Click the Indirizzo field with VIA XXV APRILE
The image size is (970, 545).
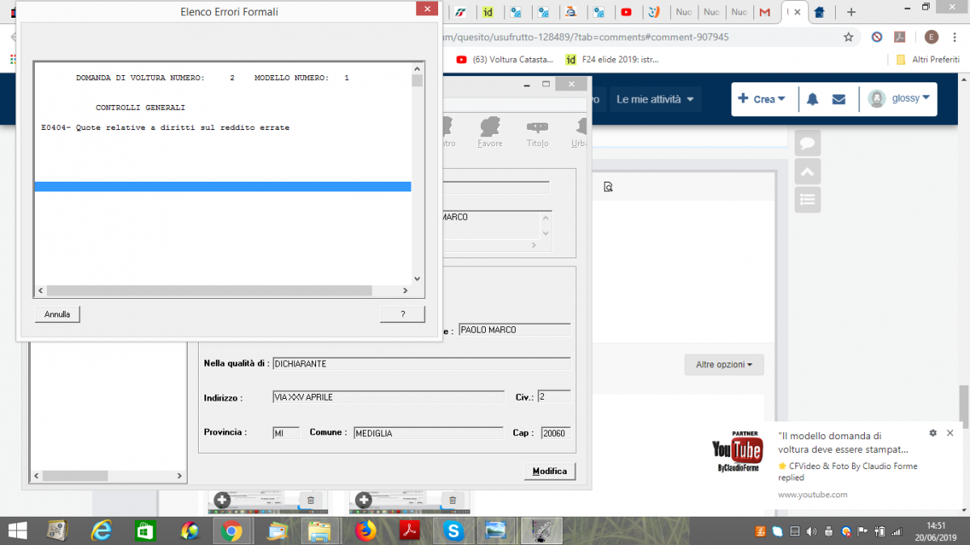(x=389, y=397)
